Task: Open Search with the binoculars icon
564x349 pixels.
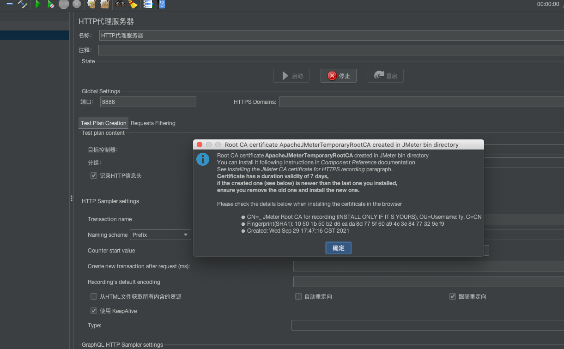Action: (120, 4)
